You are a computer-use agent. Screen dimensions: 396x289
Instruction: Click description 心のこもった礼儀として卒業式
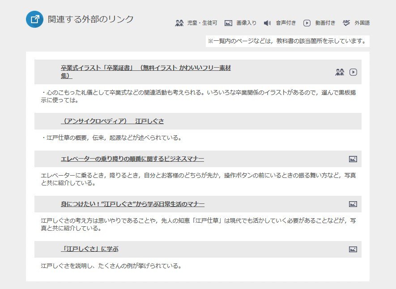point(198,96)
